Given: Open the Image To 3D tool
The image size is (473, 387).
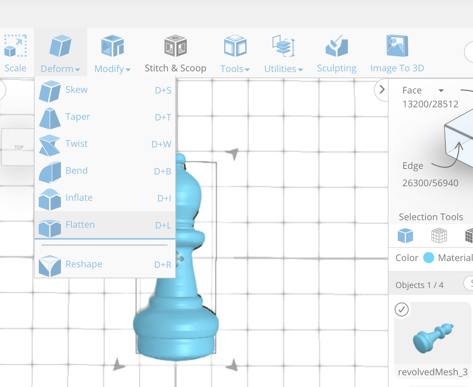Looking at the screenshot, I should (397, 53).
